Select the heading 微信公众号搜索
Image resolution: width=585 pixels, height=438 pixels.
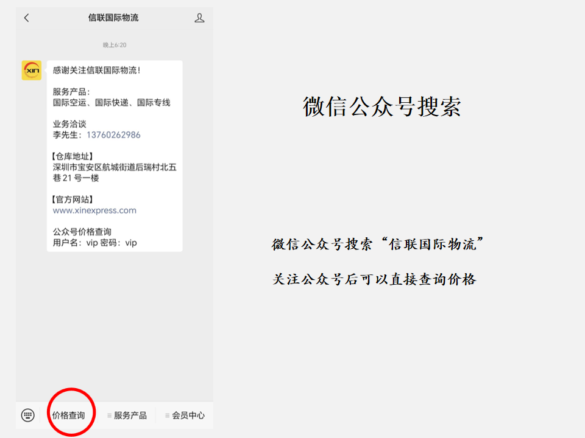(381, 106)
